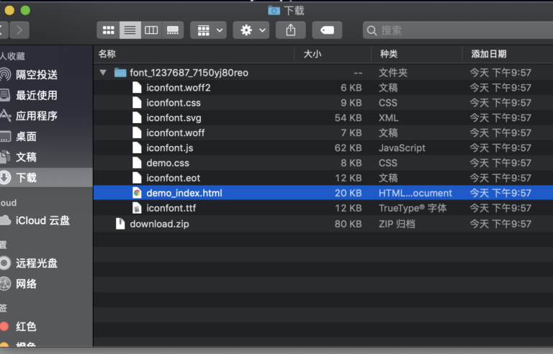Click the HTML...ocument kind cell
Image resolution: width=553 pixels, height=354 pixels.
(x=415, y=193)
